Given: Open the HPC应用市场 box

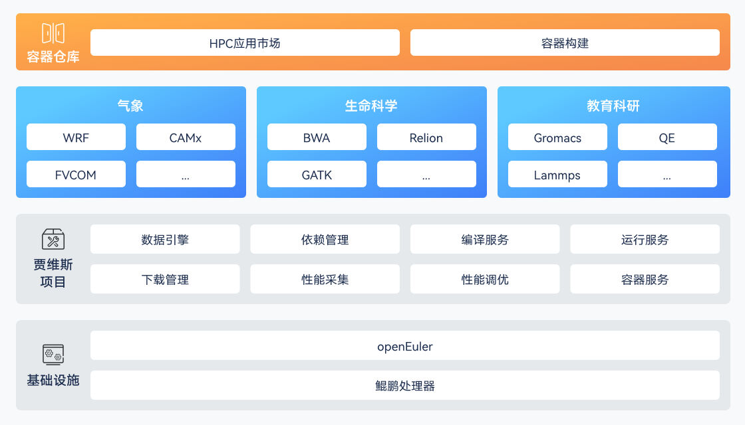Looking at the screenshot, I should [x=245, y=43].
